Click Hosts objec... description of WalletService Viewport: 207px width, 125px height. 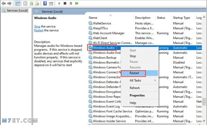(x=144, y=23)
